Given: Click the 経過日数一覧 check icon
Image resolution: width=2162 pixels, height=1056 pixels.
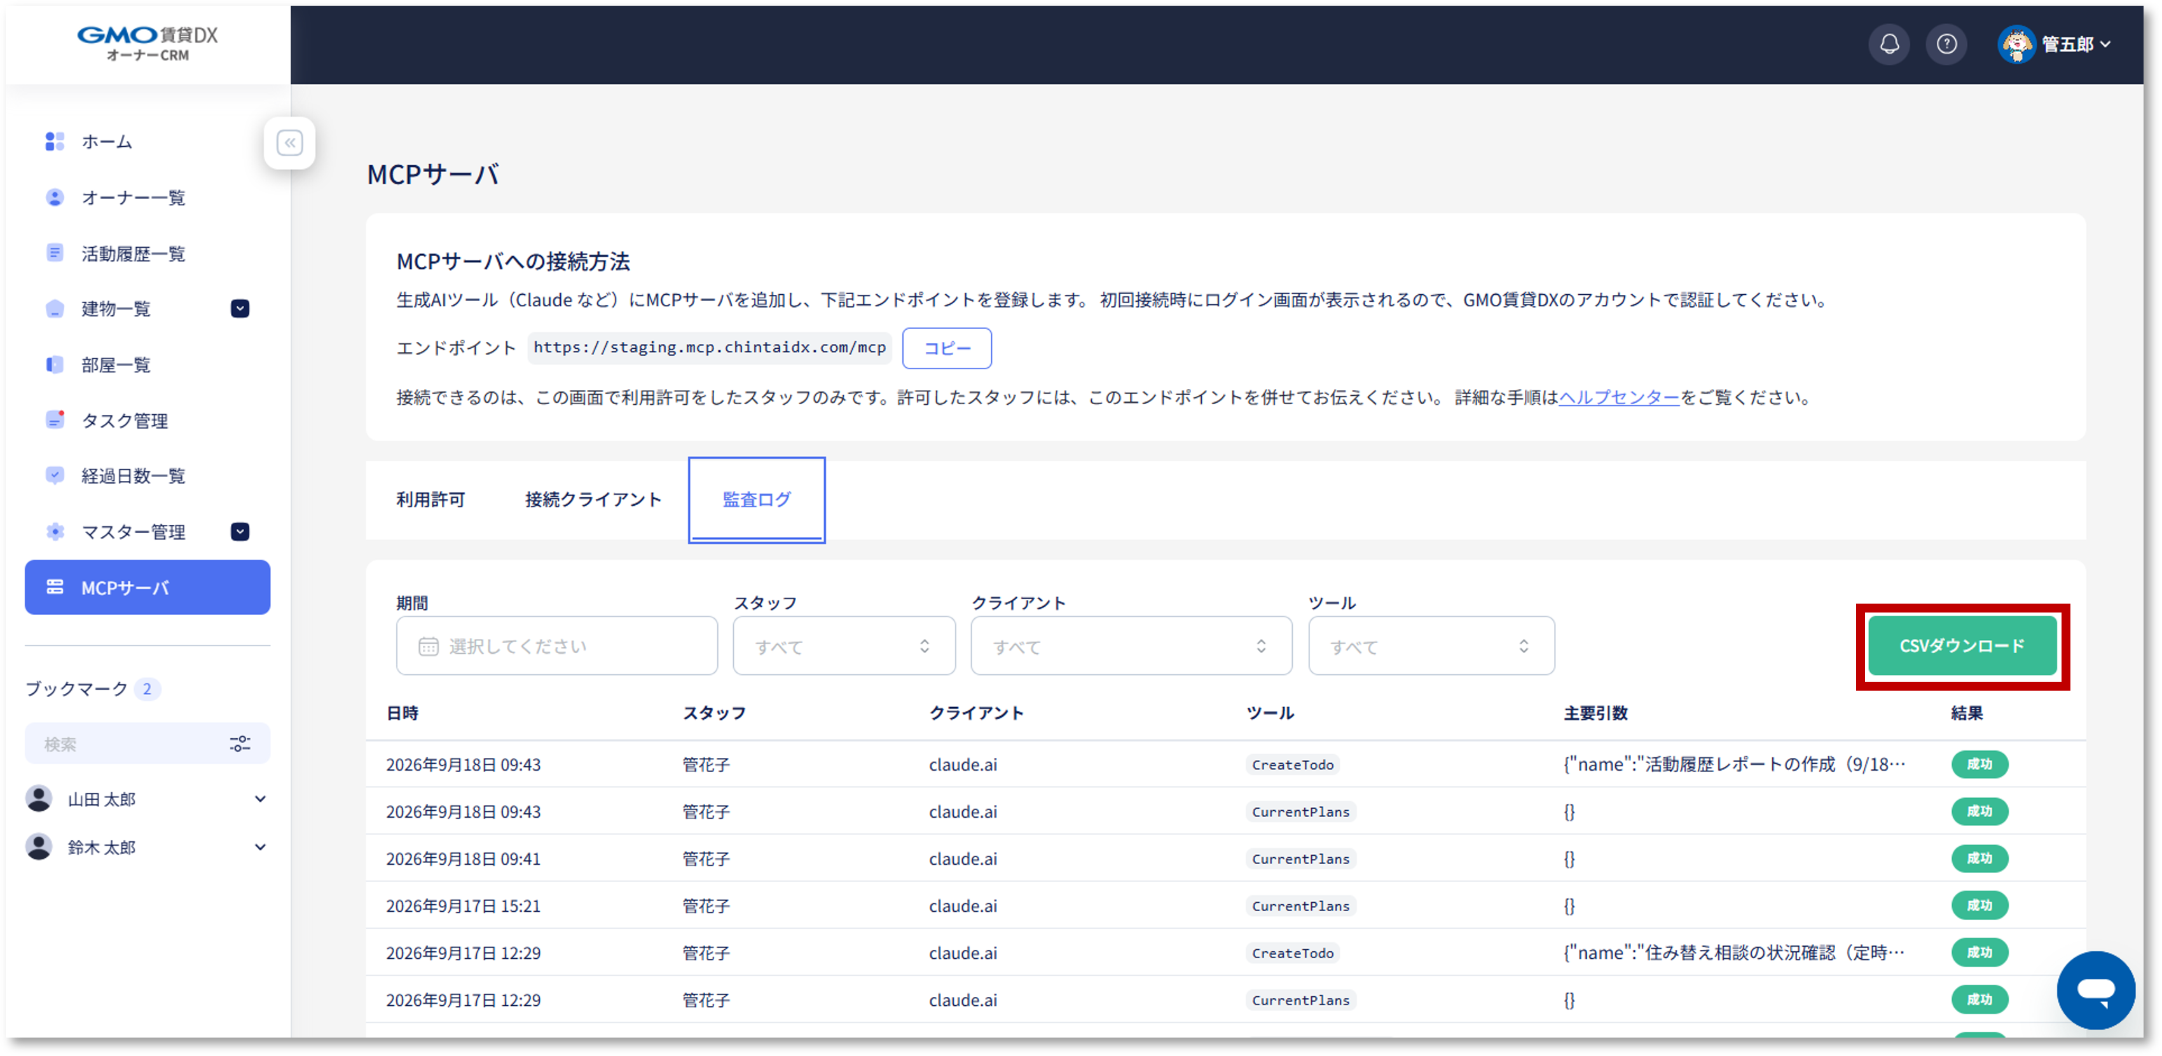Looking at the screenshot, I should (x=55, y=475).
